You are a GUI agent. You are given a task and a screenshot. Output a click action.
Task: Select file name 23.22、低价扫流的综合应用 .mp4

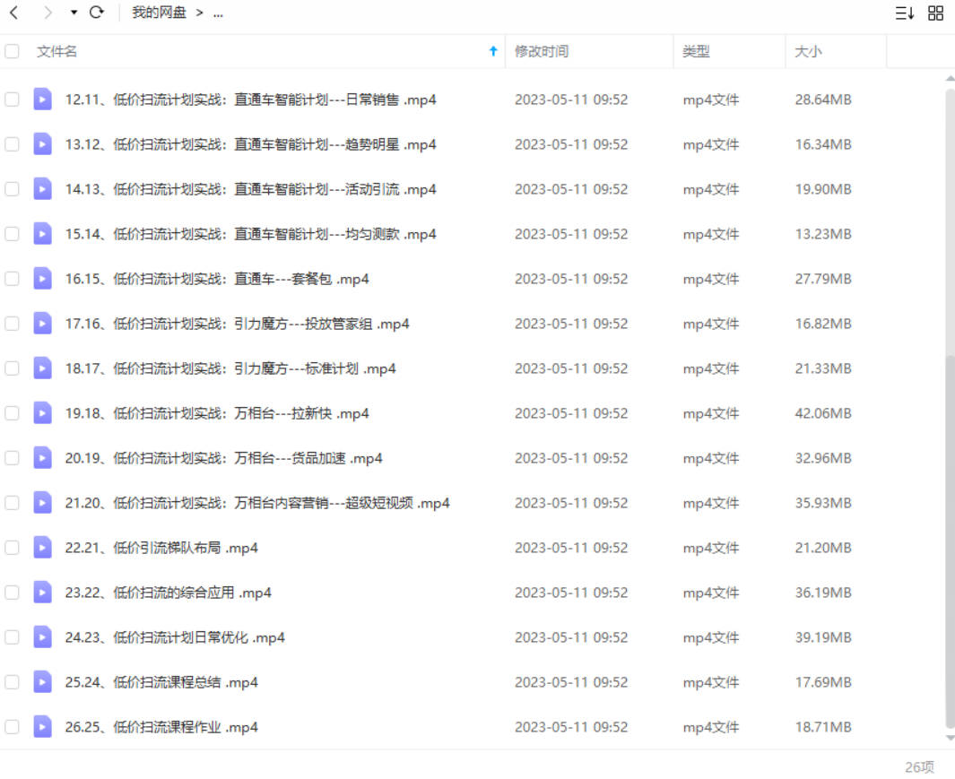tap(168, 593)
